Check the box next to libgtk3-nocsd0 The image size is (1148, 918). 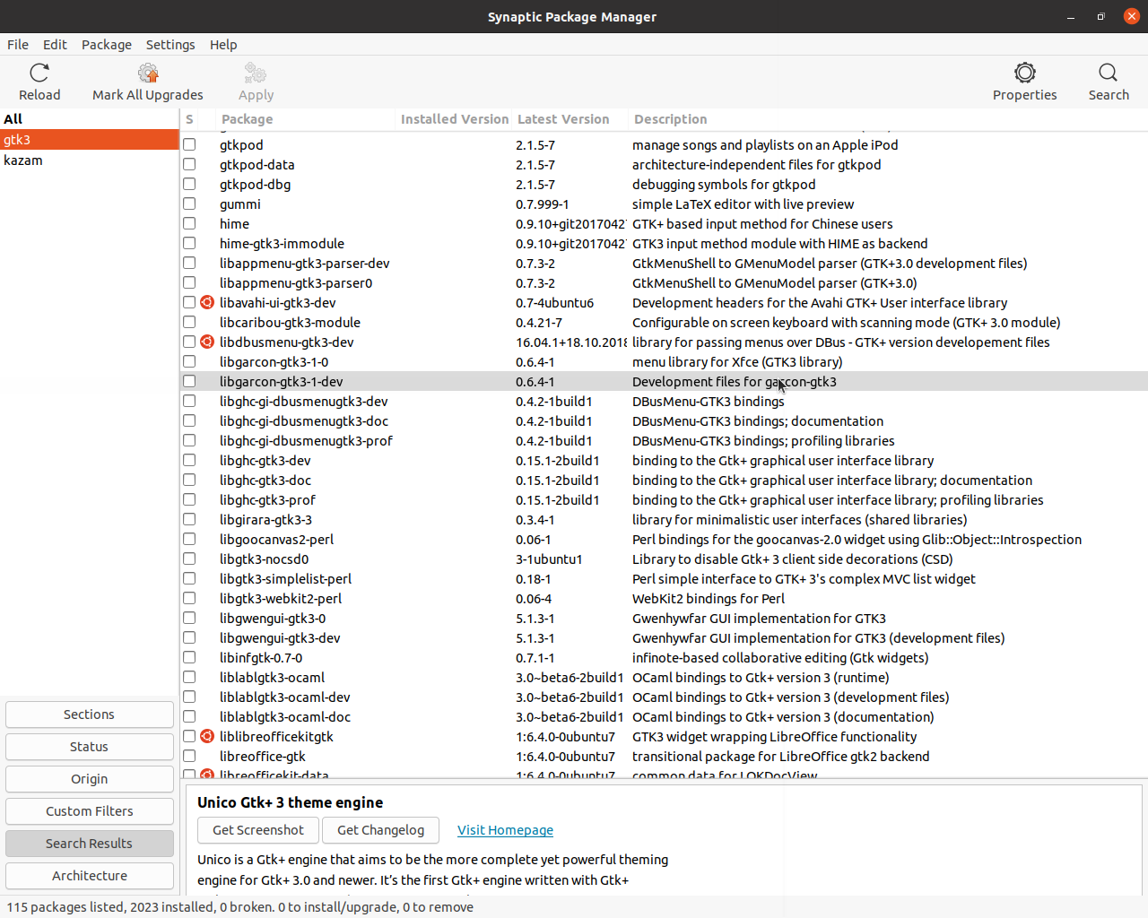[x=189, y=559]
